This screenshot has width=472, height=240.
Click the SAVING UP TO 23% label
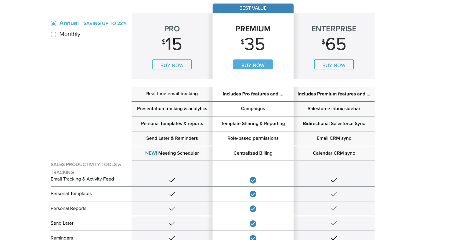click(105, 23)
